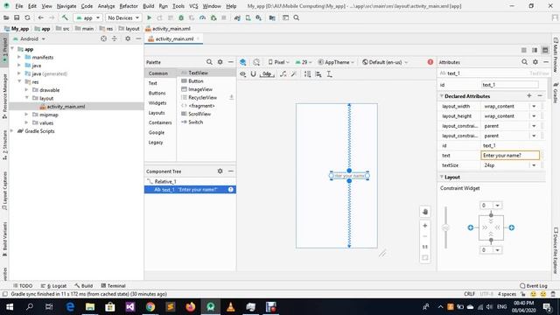Run the app with green play icon
The height and width of the screenshot is (315, 560).
(x=150, y=17)
